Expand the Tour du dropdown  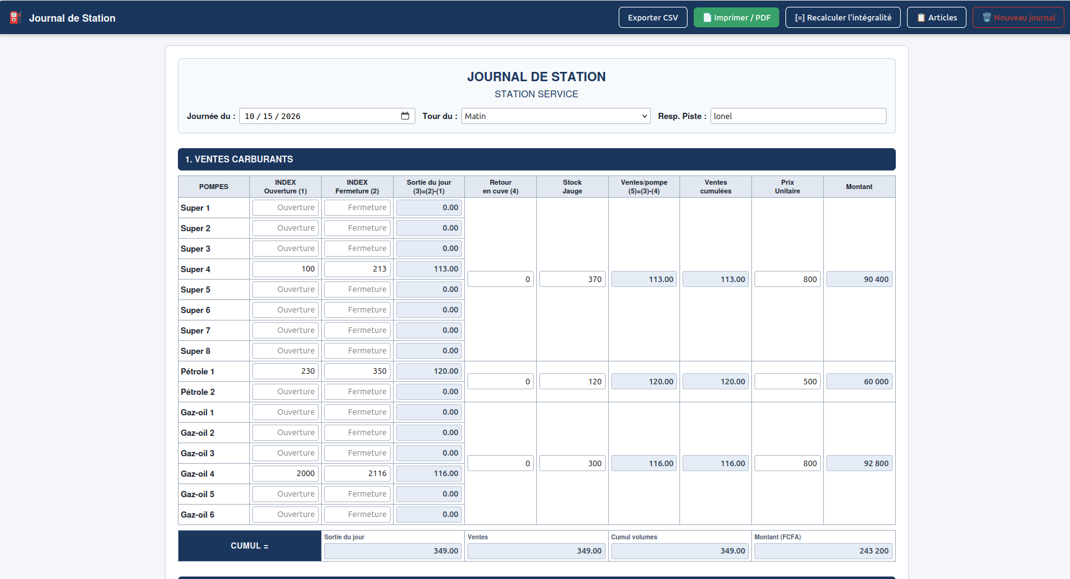(x=555, y=116)
